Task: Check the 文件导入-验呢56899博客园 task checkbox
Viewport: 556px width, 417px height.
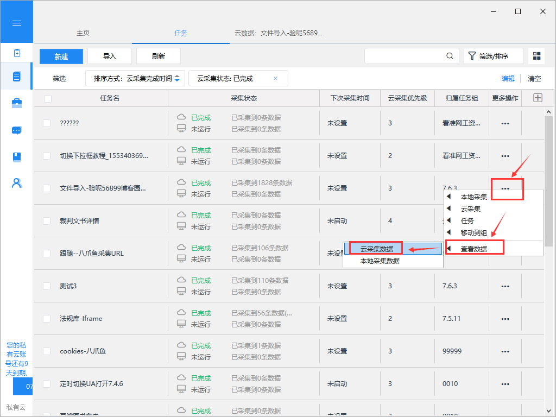Action: pyautogui.click(x=47, y=188)
